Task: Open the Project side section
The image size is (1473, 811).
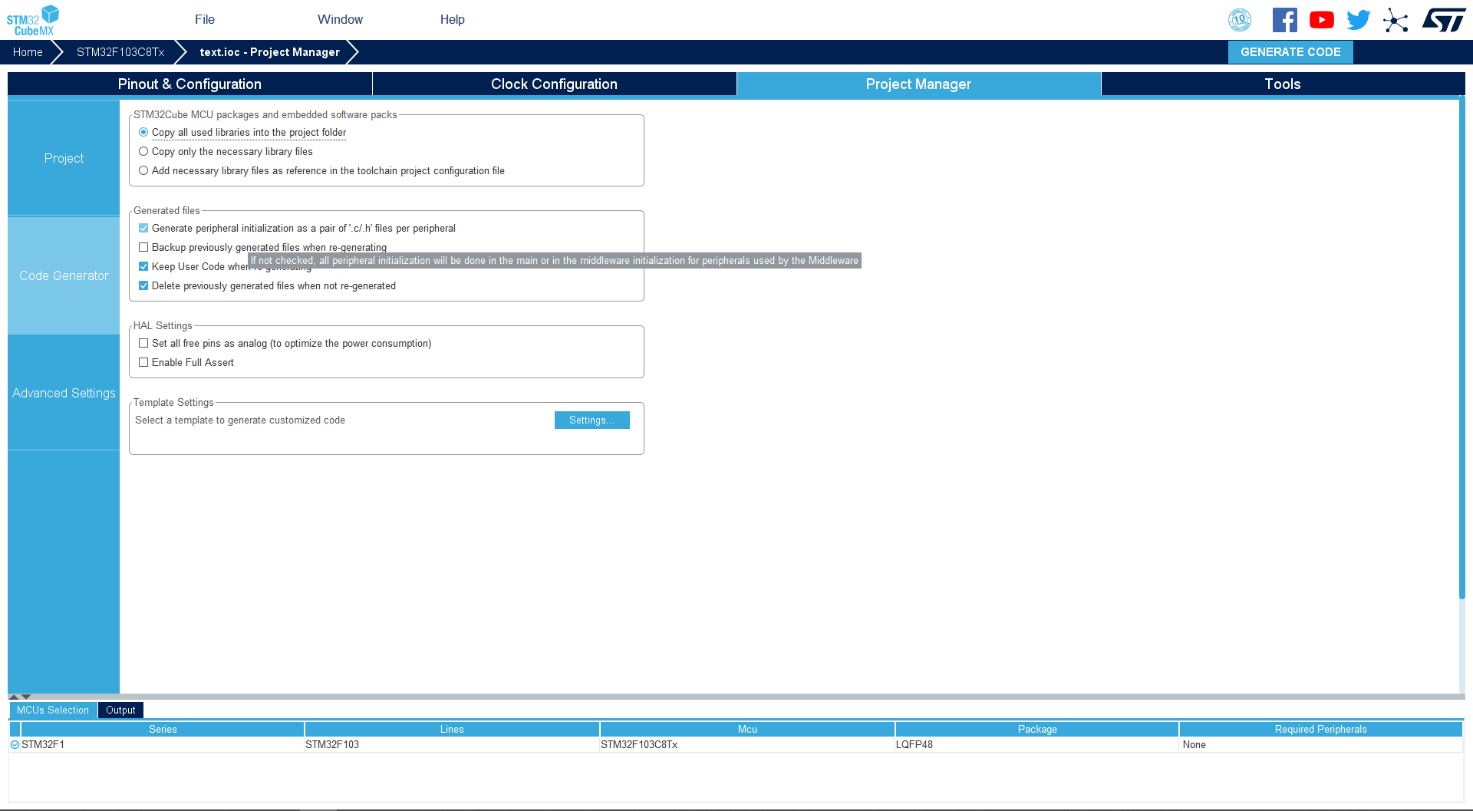Action: pos(64,158)
